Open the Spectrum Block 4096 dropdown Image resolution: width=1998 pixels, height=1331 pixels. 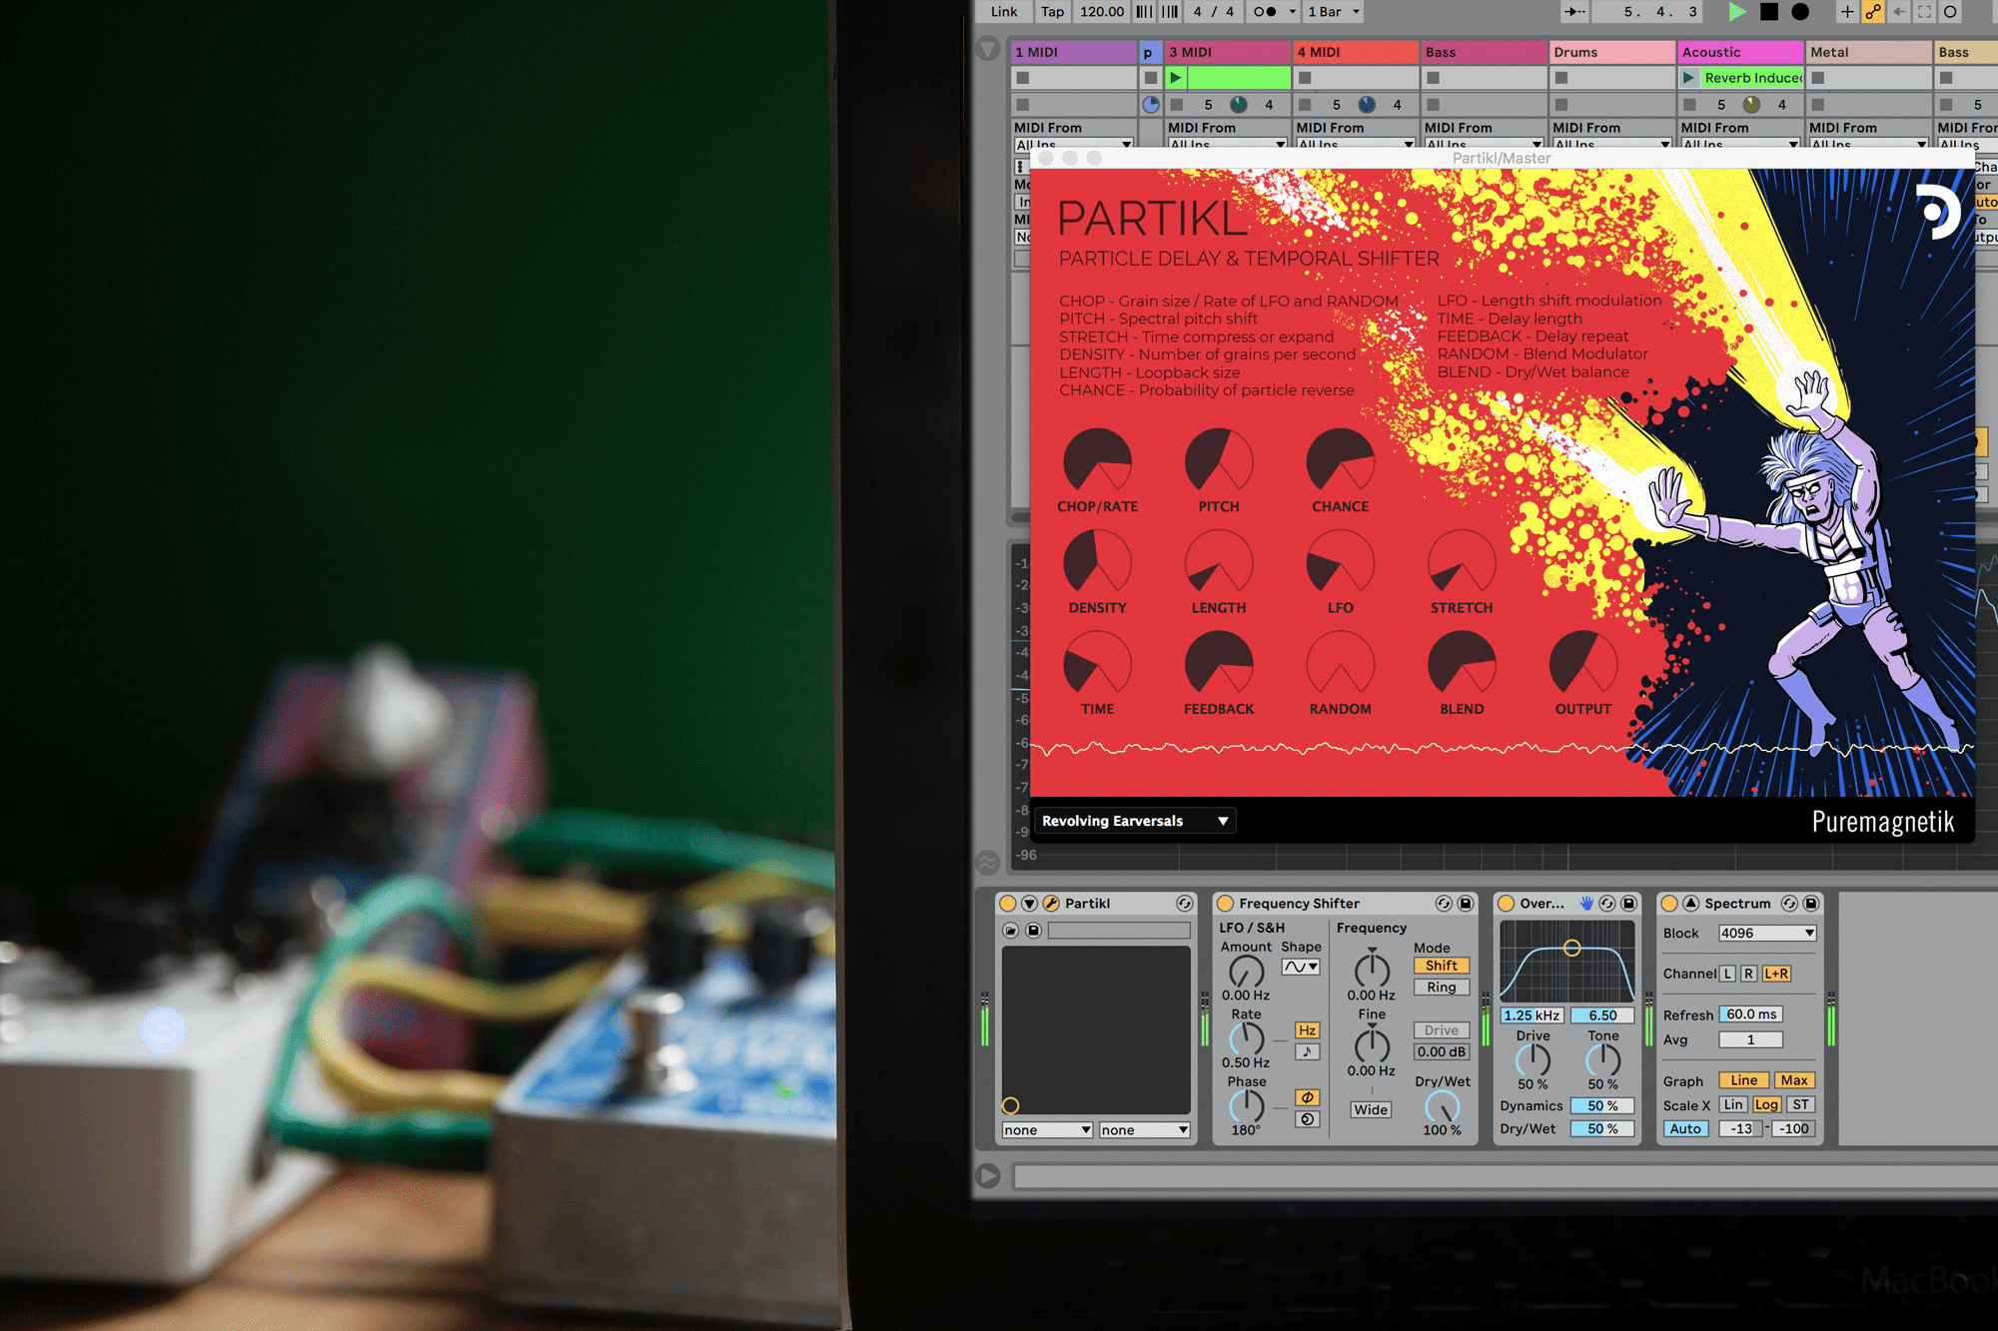pos(1766,933)
